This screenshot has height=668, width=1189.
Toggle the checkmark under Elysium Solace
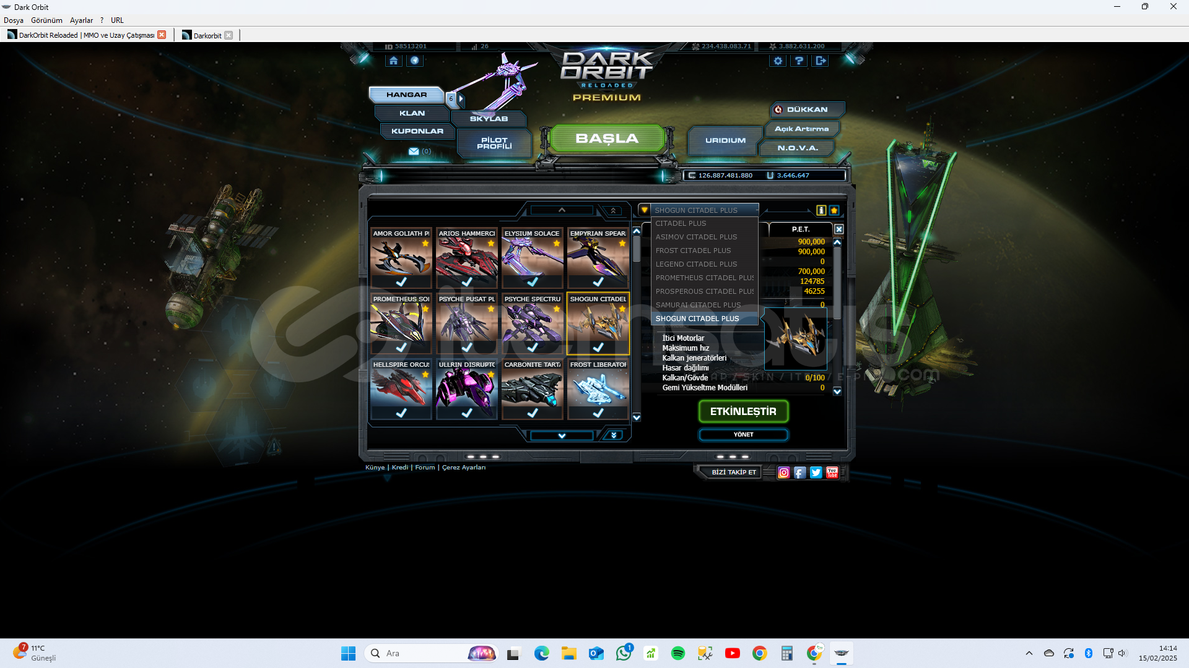[533, 282]
